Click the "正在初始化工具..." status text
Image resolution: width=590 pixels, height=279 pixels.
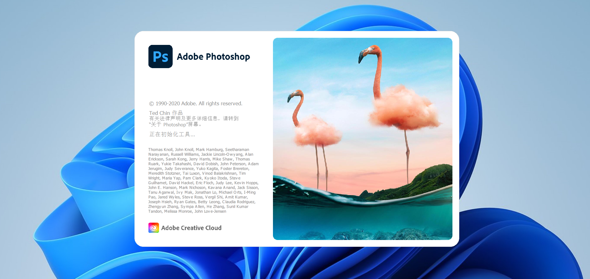[172, 134]
